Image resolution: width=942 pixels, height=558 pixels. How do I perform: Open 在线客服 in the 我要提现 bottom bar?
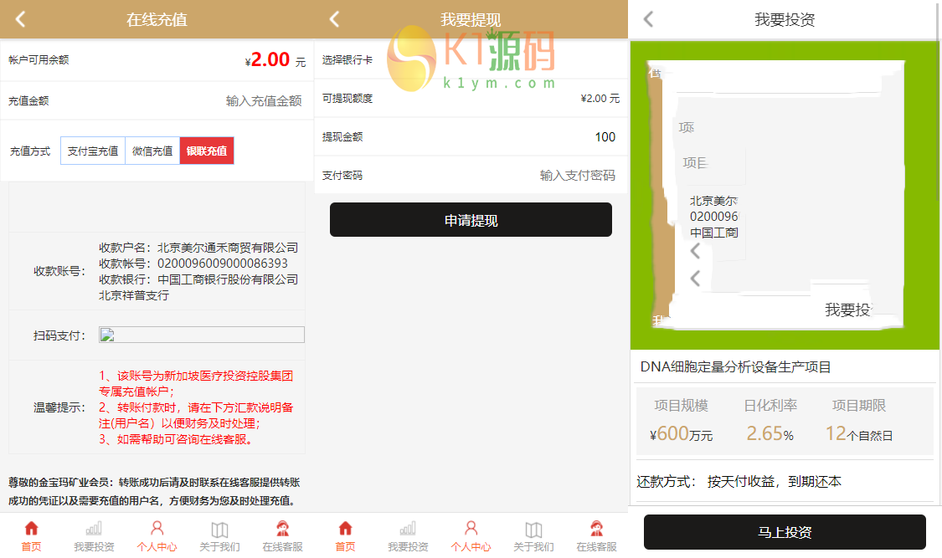click(596, 535)
